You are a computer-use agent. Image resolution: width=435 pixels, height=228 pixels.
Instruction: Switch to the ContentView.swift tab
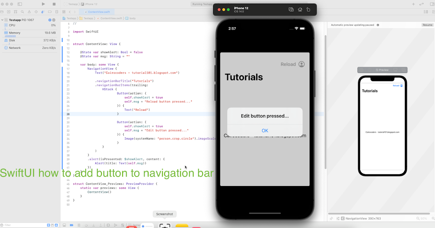(x=98, y=12)
